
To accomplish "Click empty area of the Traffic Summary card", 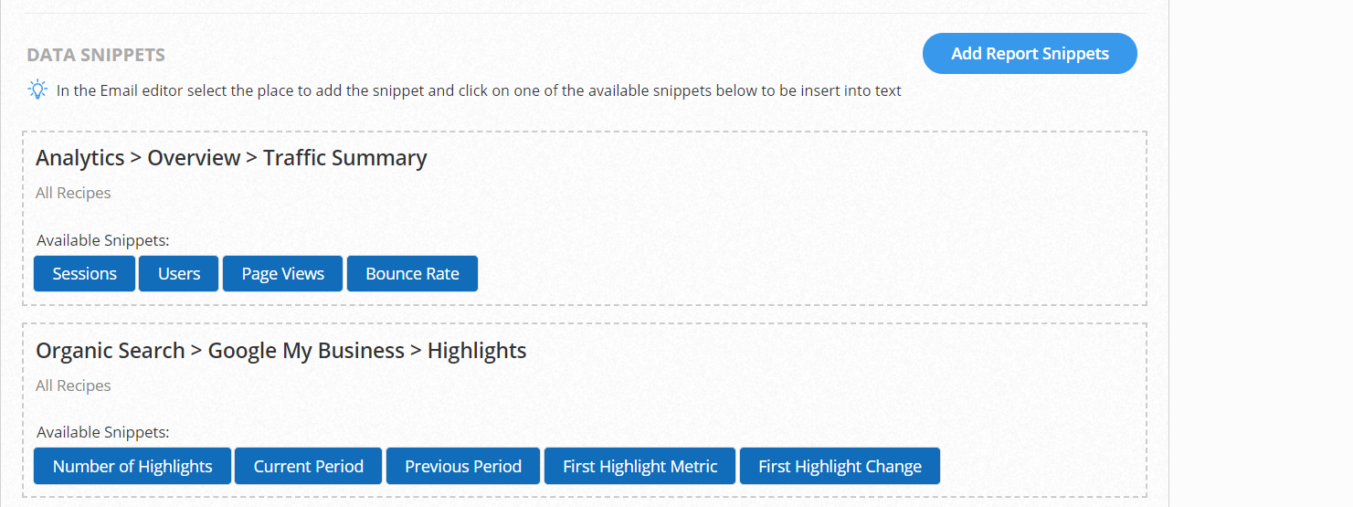I will [777, 219].
